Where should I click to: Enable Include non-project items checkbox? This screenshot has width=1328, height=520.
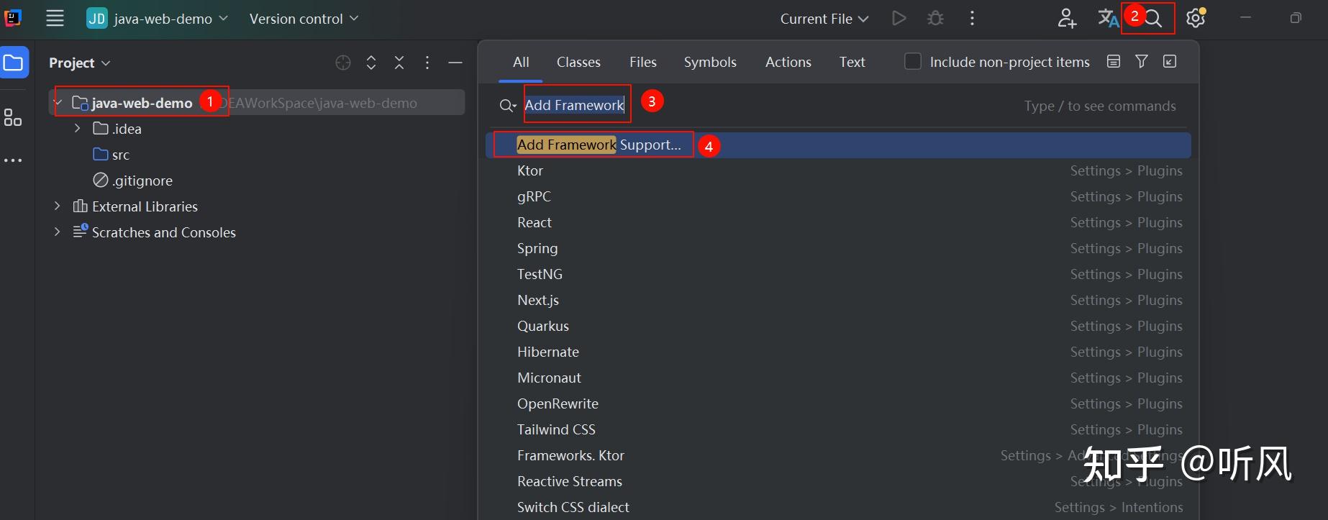pyautogui.click(x=912, y=62)
